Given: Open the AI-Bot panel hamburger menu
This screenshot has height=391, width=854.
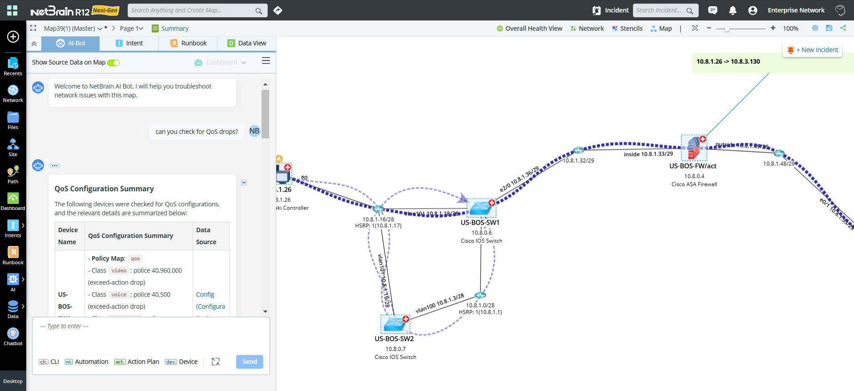Looking at the screenshot, I should pyautogui.click(x=266, y=60).
